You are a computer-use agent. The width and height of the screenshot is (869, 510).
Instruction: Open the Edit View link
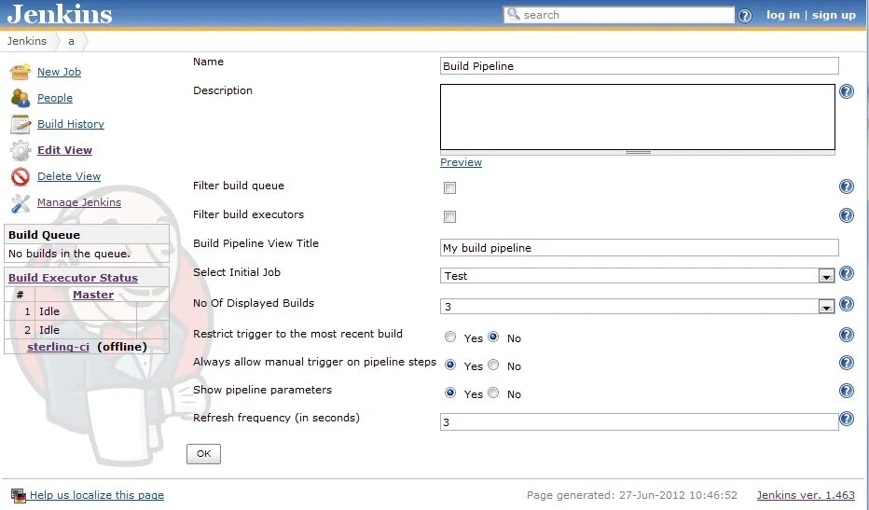(x=64, y=150)
